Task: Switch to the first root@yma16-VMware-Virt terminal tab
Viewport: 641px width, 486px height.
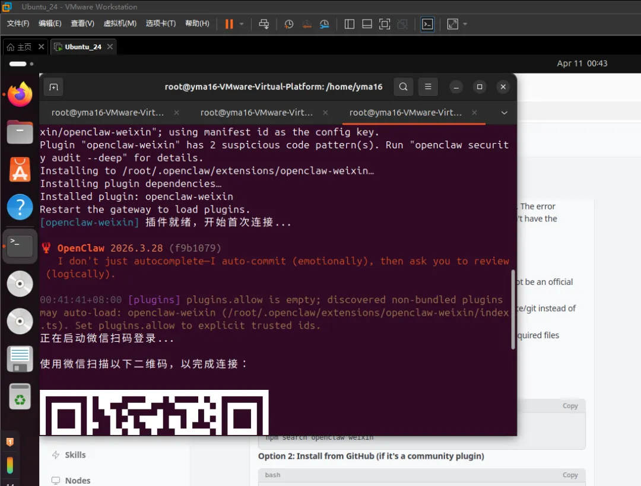Action: [107, 113]
